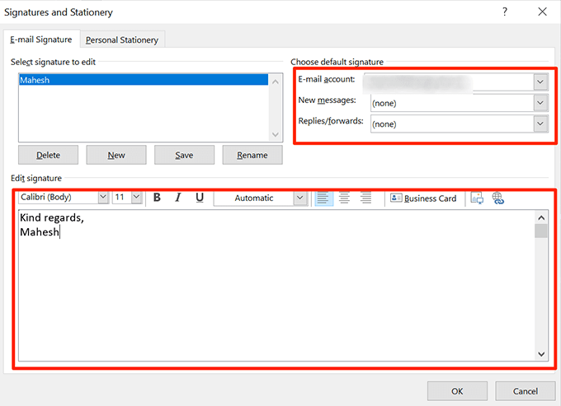The width and height of the screenshot is (561, 406).
Task: Insert picture into signature
Action: click(477, 198)
